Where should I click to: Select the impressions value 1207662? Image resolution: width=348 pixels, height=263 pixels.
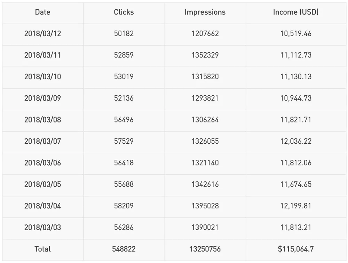click(205, 34)
